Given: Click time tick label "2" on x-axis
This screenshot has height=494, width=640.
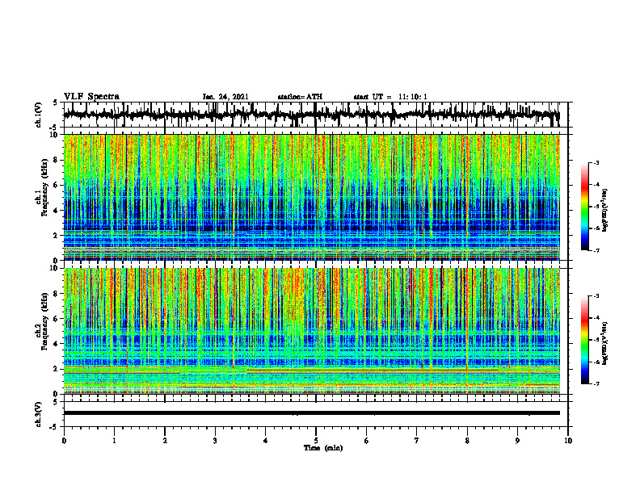Looking at the screenshot, I should coord(165,441).
